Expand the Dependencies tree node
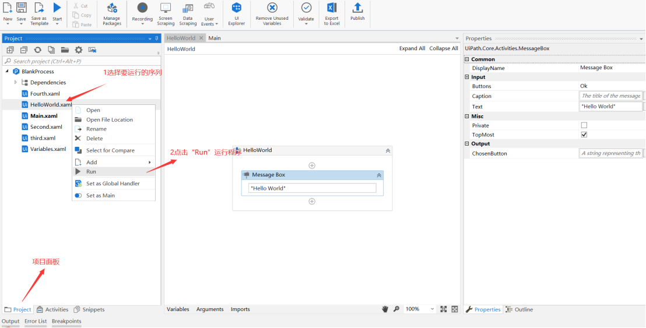This screenshot has width=646, height=328. pos(16,82)
